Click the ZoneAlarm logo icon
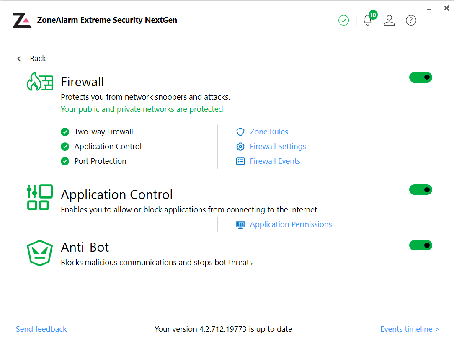The height and width of the screenshot is (338, 454). (x=22, y=20)
